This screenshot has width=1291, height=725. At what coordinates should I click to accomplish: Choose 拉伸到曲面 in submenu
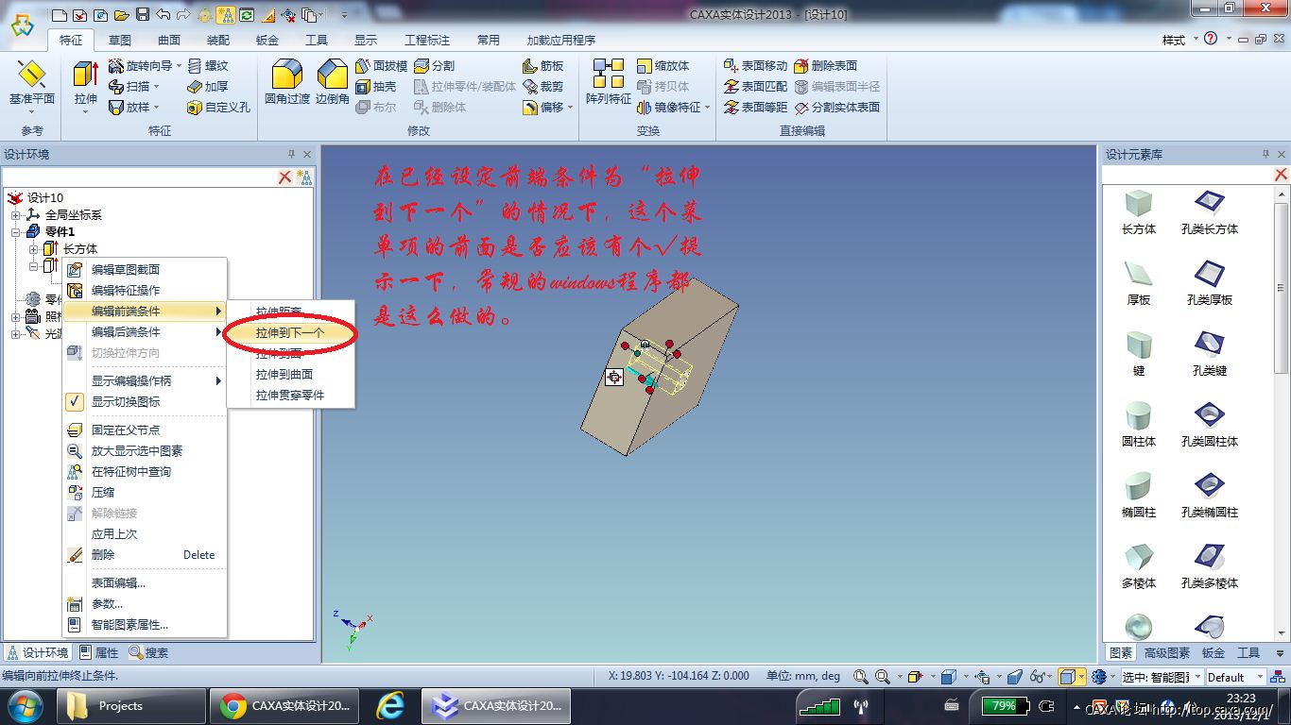click(291, 374)
